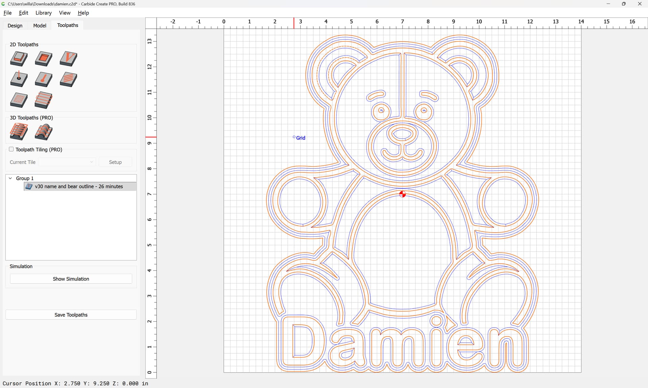
Task: Enable the Toolpath Tiling (PRO) checkbox
Action: (11, 149)
